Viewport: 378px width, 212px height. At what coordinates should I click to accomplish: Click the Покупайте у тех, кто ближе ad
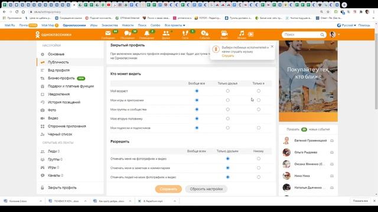(x=308, y=81)
